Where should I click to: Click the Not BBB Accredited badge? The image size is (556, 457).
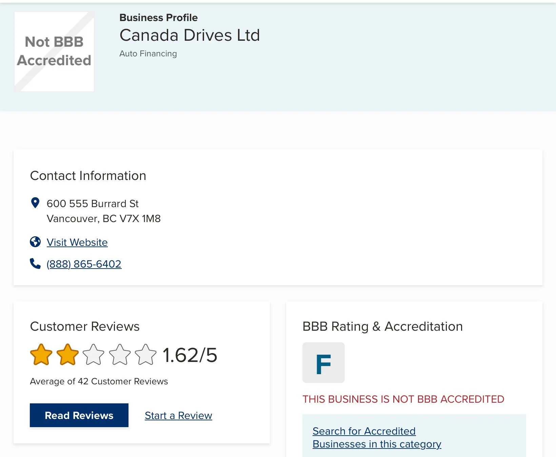pyautogui.click(x=54, y=51)
